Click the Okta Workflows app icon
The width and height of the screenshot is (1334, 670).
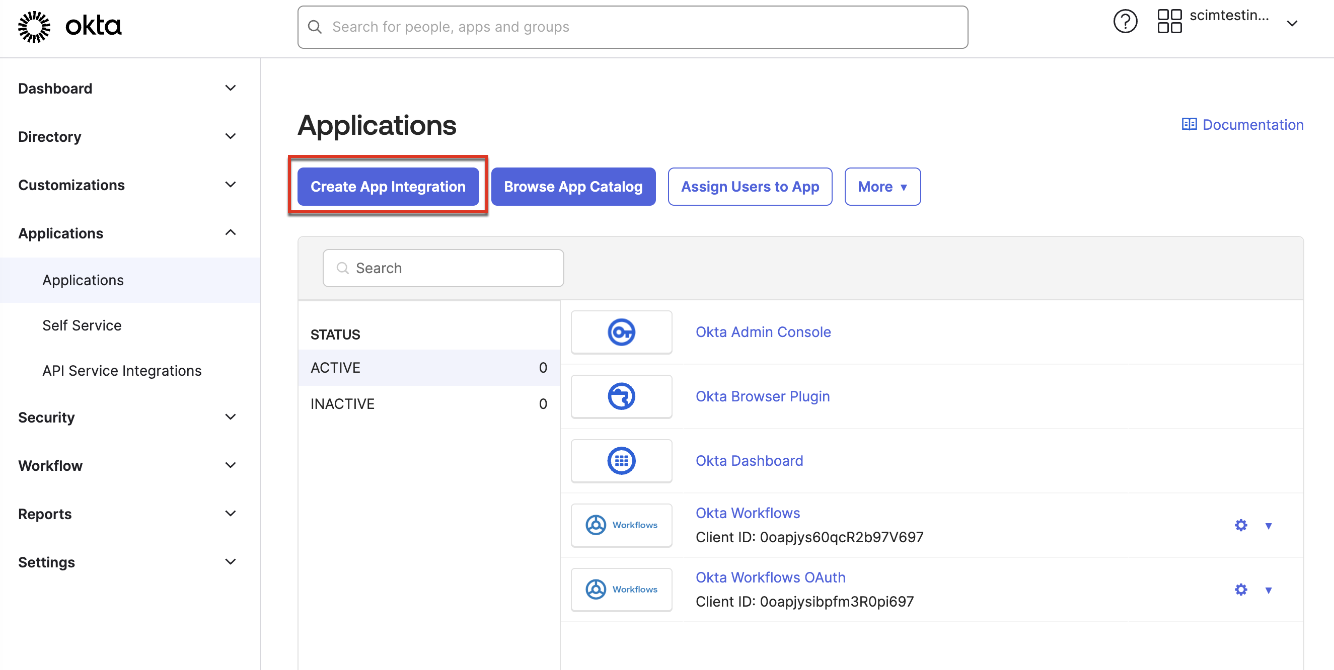click(621, 525)
